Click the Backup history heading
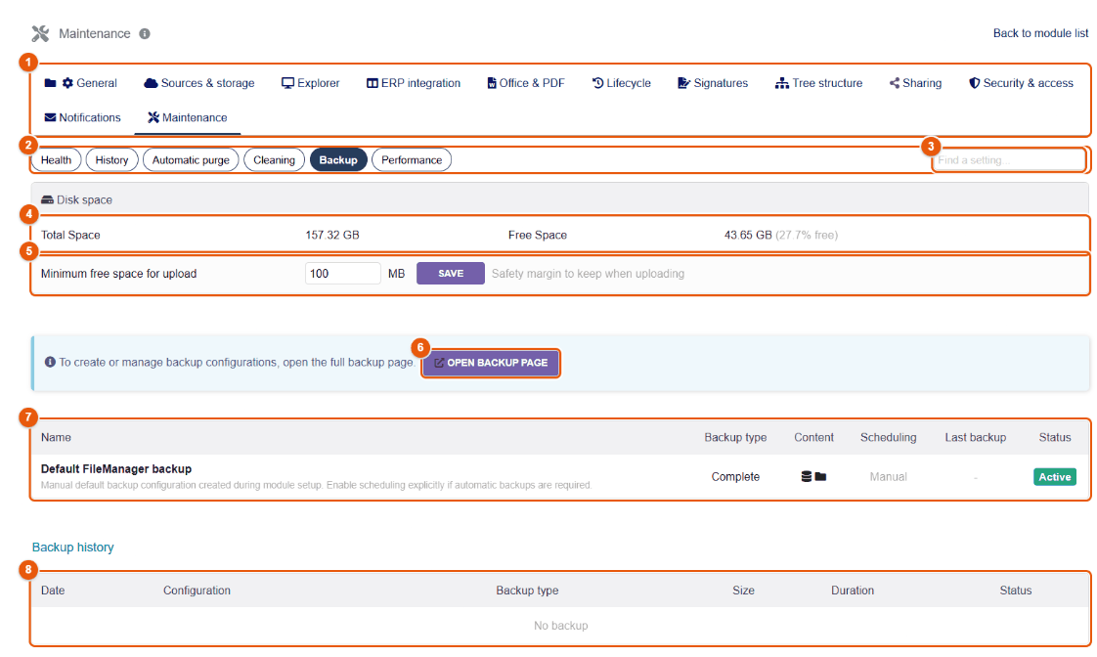 (x=72, y=547)
